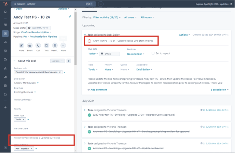The width and height of the screenshot is (235, 153).
Task: Toggle completed status of Upgrade Costs Approved task
Action: 89,115
